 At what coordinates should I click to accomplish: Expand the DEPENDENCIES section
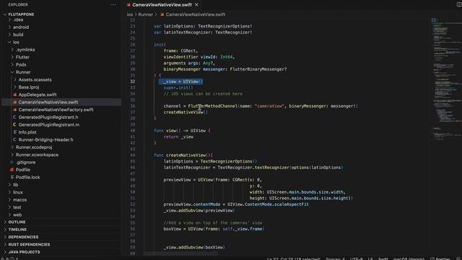click(23, 237)
